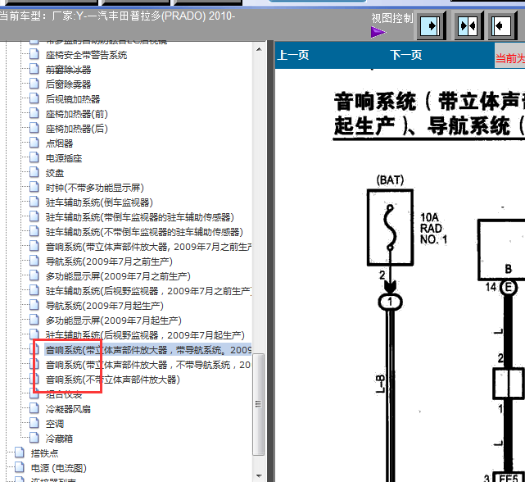The height and width of the screenshot is (482, 525).
Task: Open 前窗除冰器 diagram
Action: (68, 70)
